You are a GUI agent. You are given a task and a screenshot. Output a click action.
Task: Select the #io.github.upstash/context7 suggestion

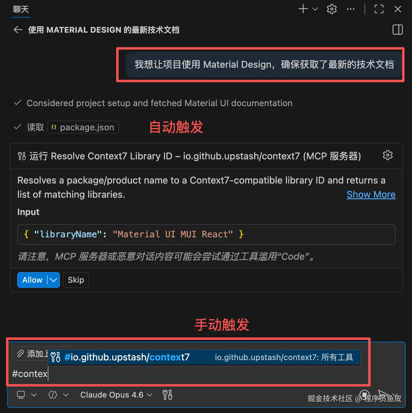[204, 357]
